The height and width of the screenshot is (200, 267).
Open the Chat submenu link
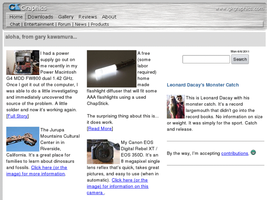coord(15,24)
